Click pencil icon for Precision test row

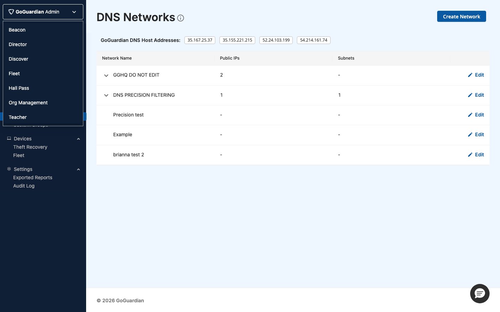click(x=470, y=115)
